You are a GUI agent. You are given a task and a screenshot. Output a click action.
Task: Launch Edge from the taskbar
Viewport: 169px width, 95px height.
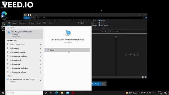coord(57,93)
